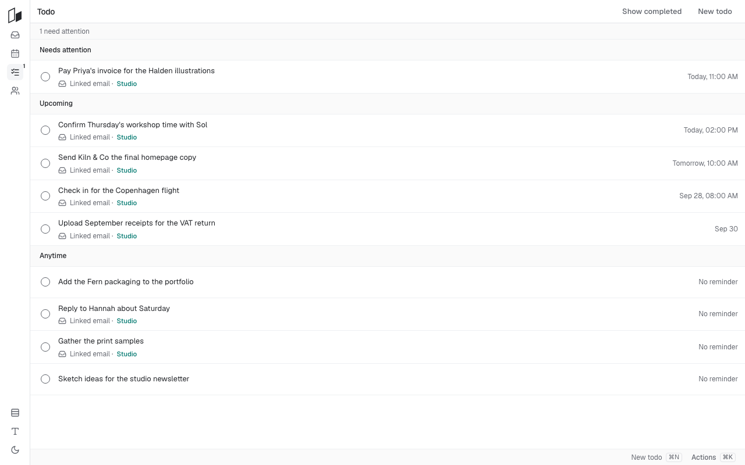Screen dimensions: 745x465
Task: Toggle dark mode moon icon
Action: (15, 450)
